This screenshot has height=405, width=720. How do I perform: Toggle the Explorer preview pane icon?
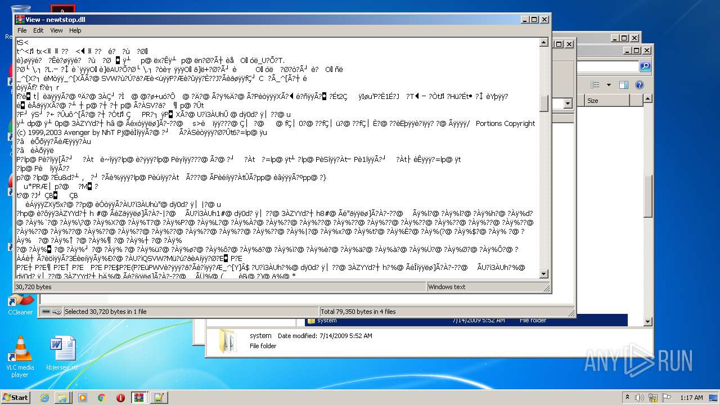623,85
